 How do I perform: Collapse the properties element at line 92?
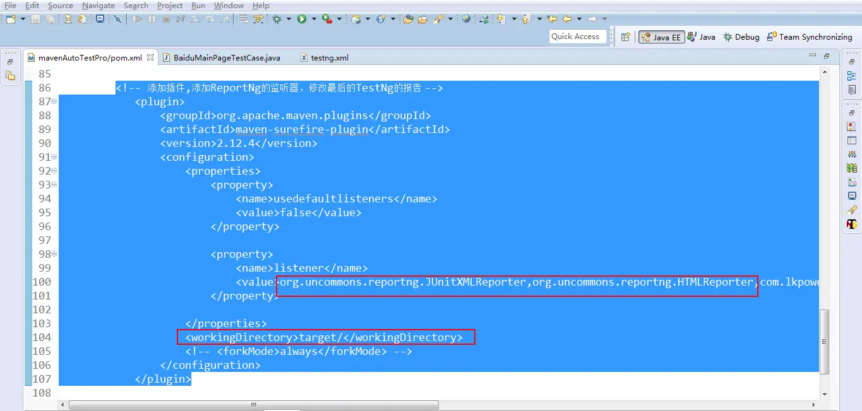(54, 171)
